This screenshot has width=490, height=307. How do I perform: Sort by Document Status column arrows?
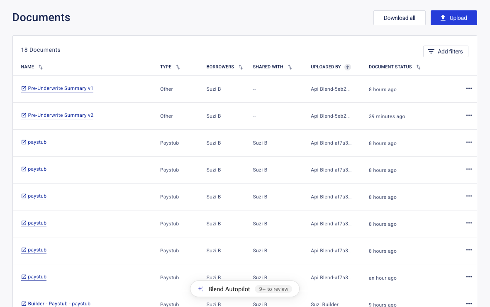coord(418,67)
